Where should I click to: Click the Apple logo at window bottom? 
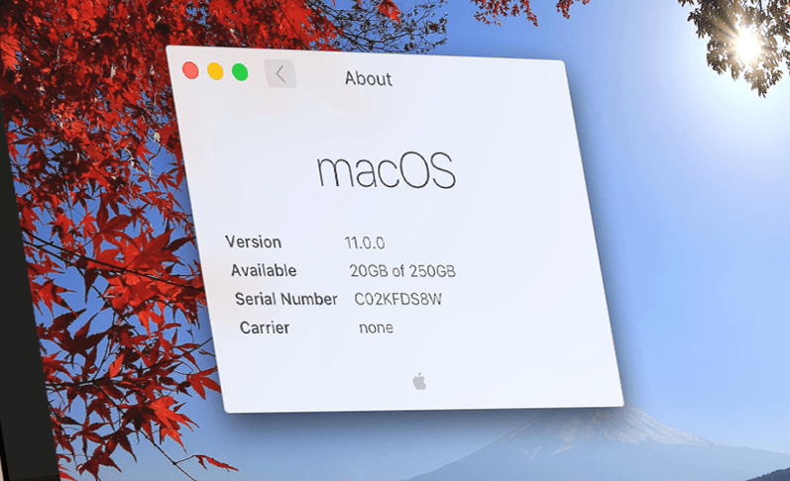pos(419,381)
